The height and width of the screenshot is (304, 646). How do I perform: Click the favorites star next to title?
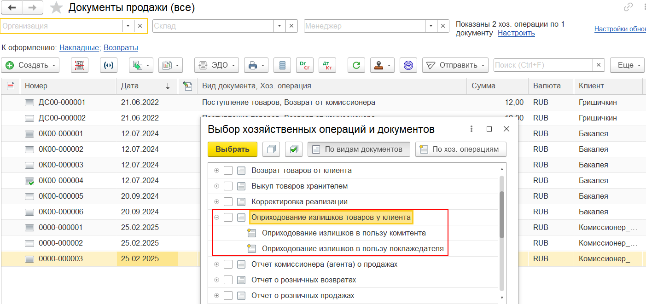56,8
